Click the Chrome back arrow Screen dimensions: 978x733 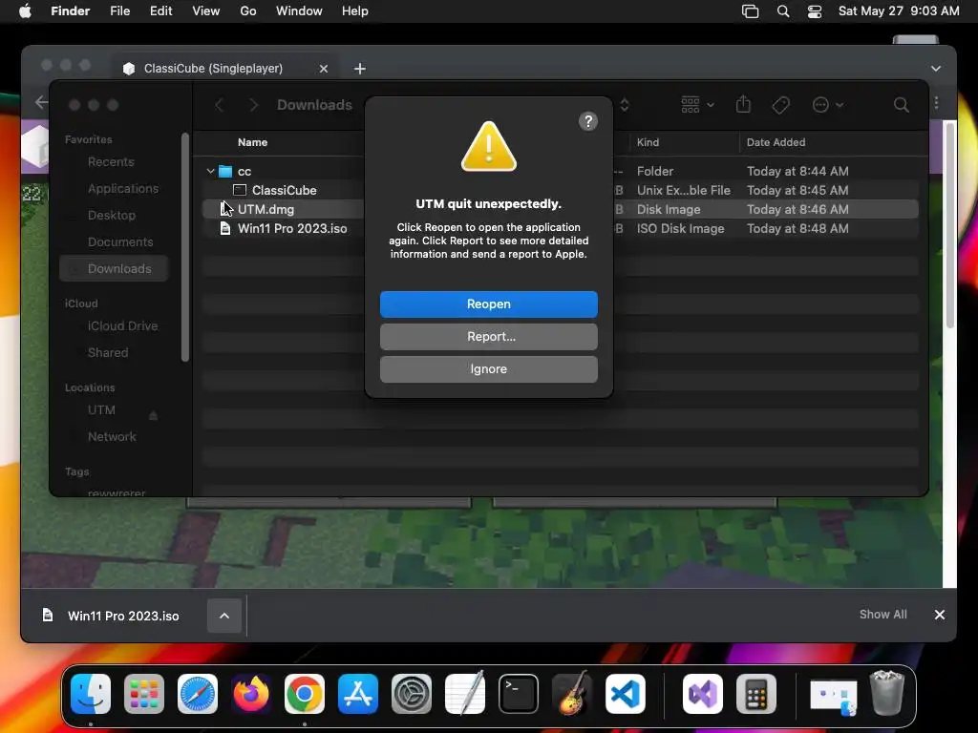[41, 102]
